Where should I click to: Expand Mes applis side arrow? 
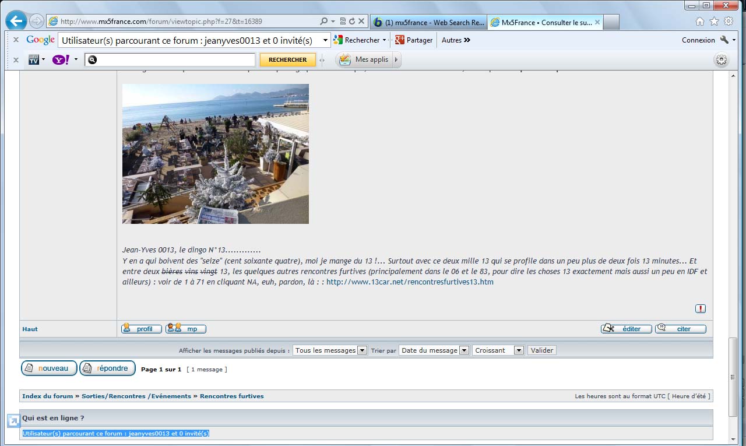pyautogui.click(x=396, y=59)
